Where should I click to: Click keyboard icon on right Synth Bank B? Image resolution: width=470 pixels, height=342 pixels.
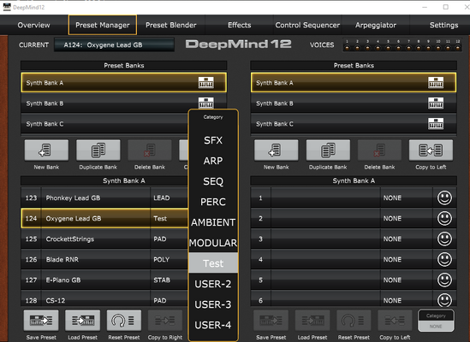pos(436,103)
